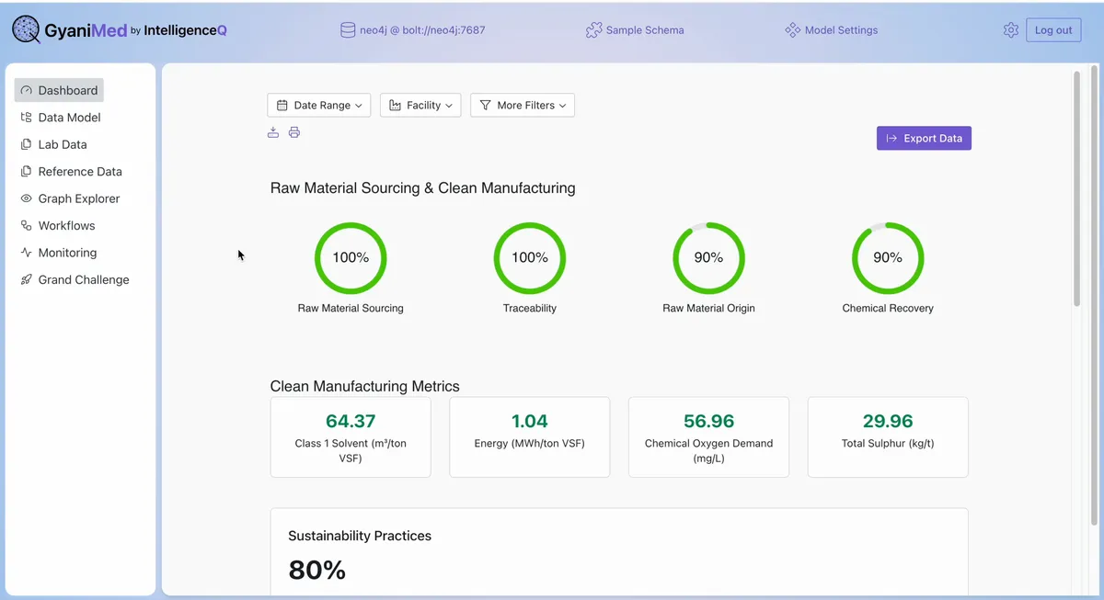Click the print icon below filters
The image size is (1104, 600).
294,132
